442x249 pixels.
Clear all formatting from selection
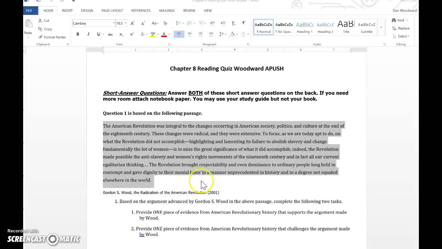165,23
